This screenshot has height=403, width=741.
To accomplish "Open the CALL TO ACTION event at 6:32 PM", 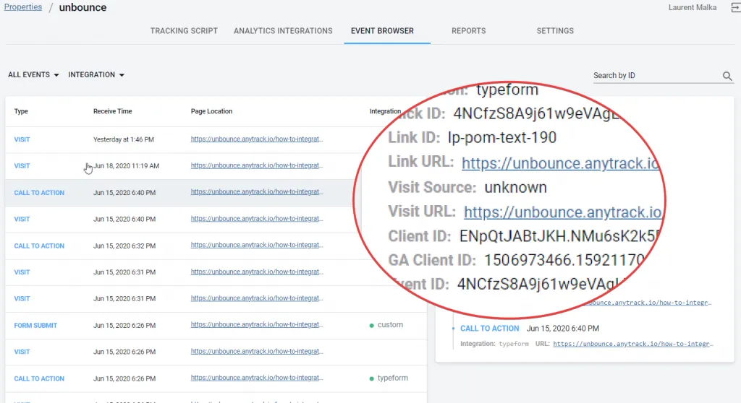I will coord(39,246).
